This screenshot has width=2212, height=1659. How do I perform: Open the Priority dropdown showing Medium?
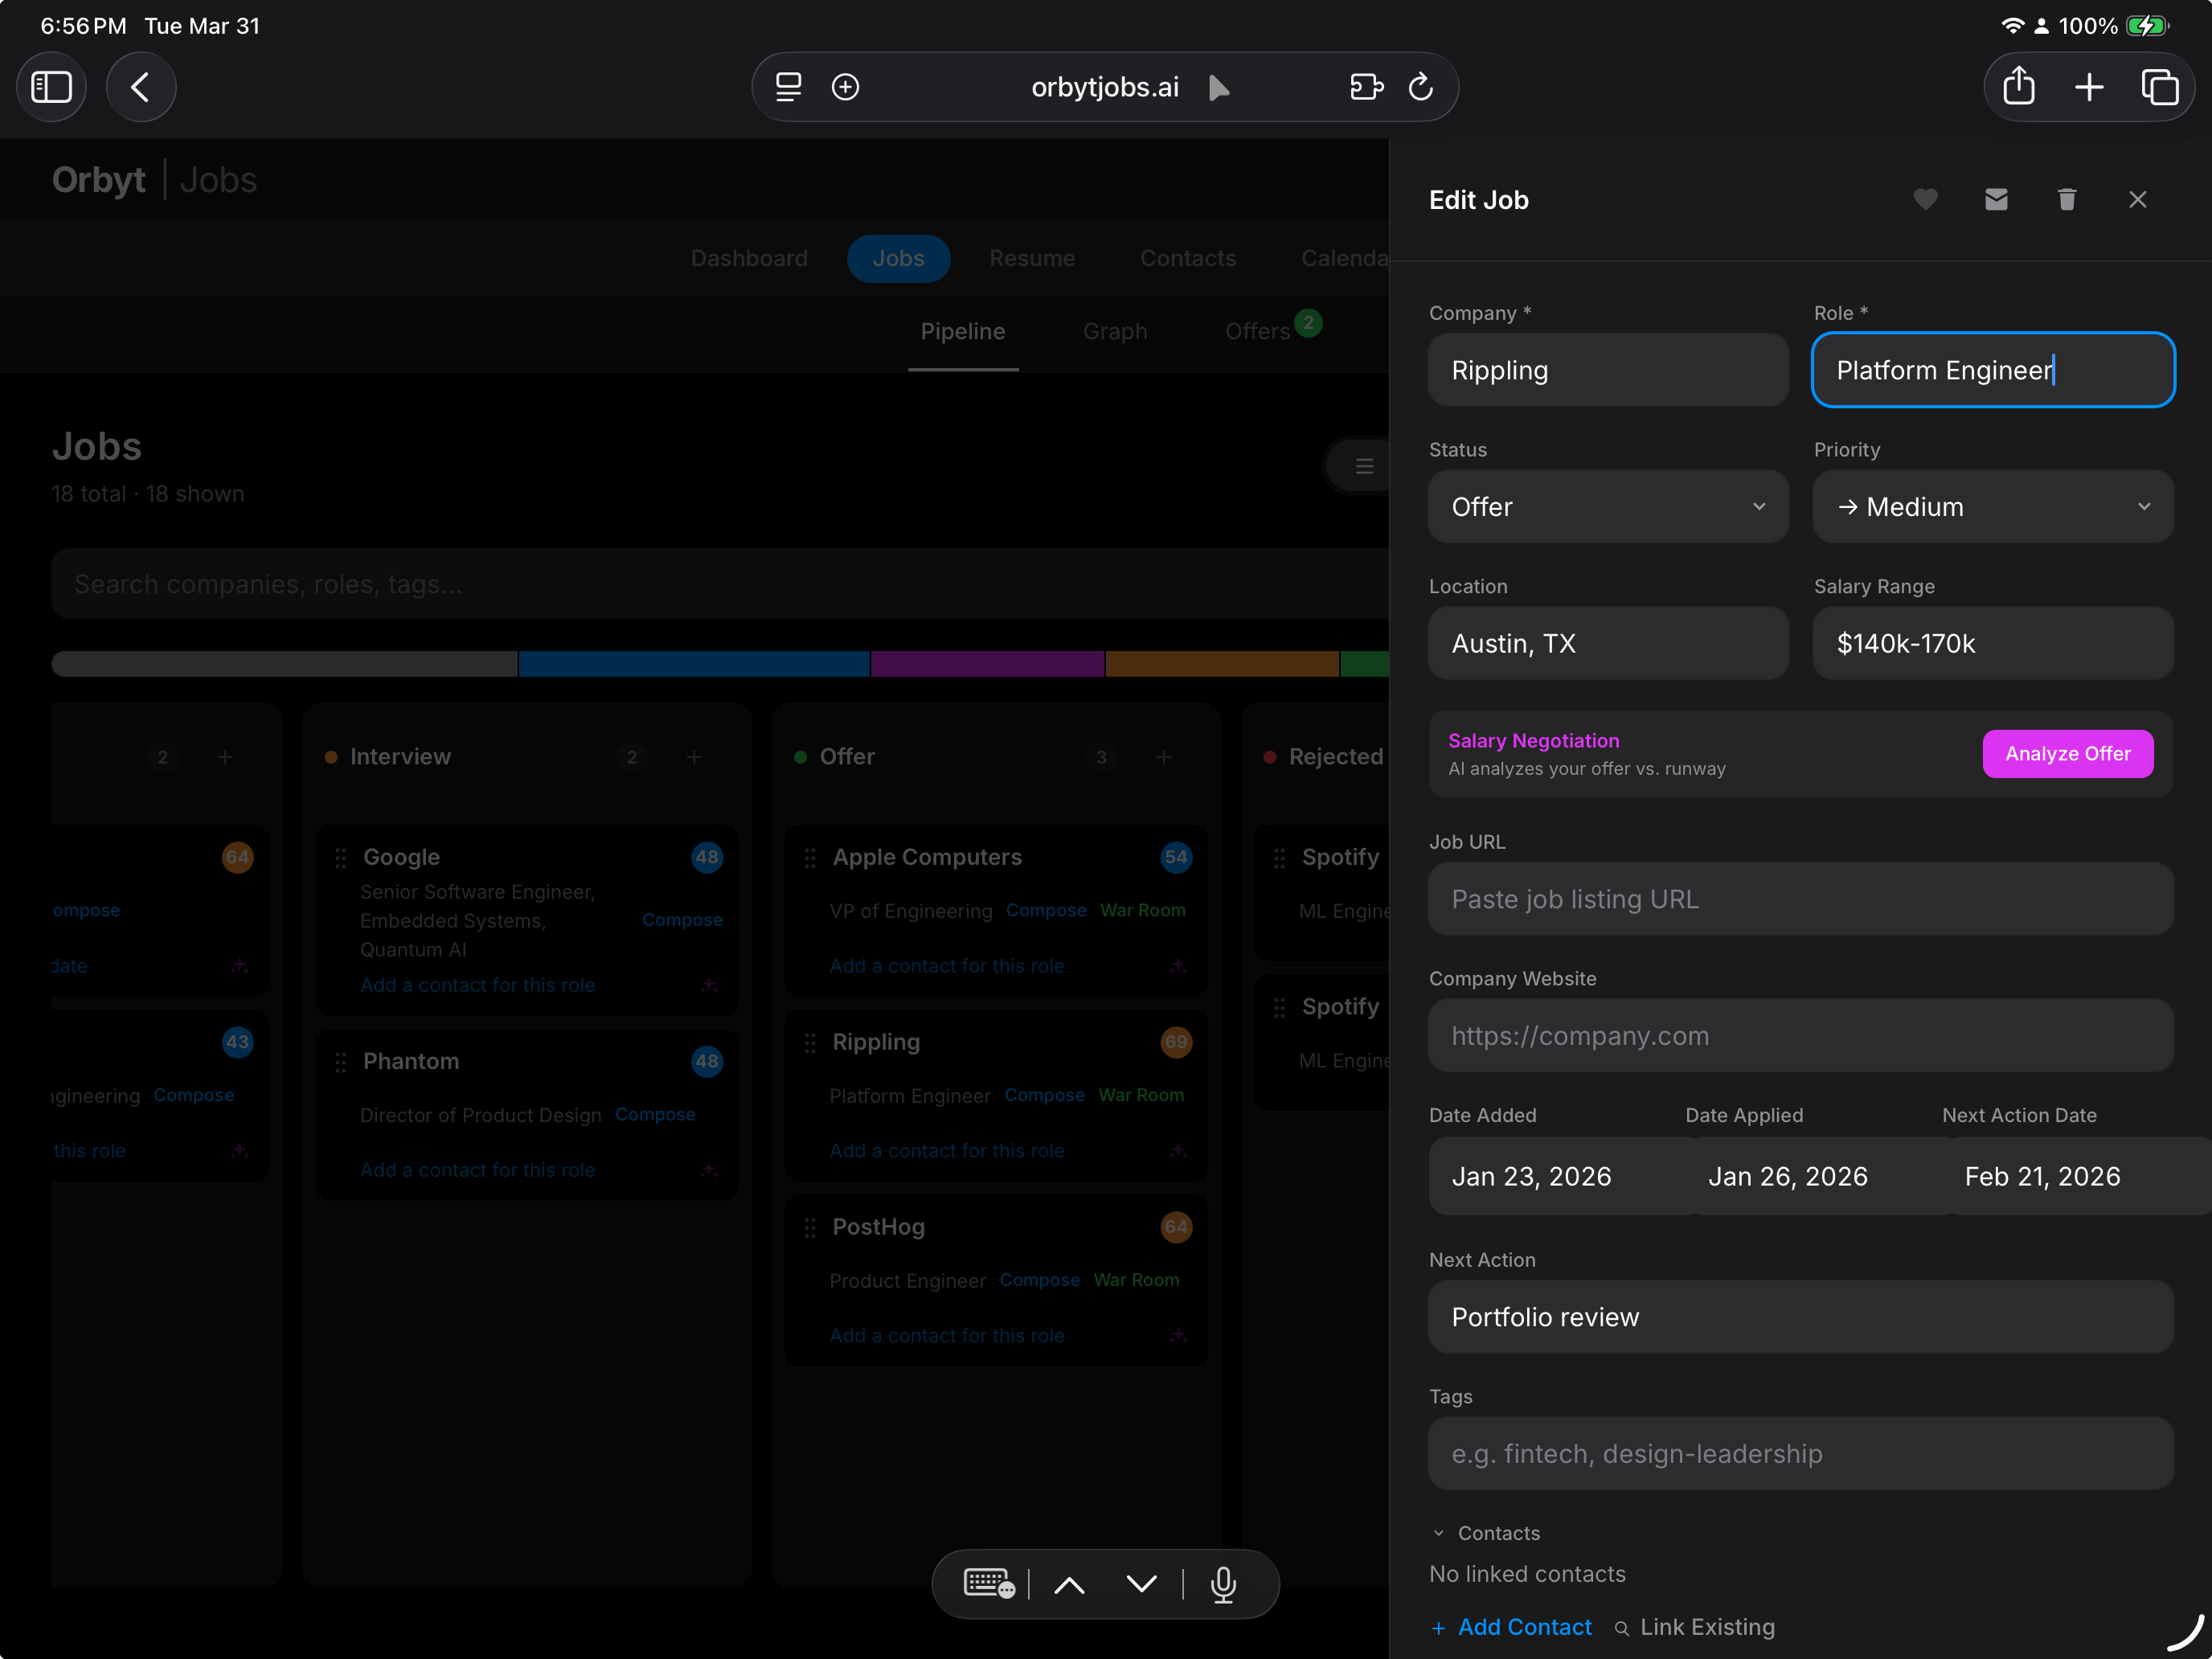click(1992, 507)
